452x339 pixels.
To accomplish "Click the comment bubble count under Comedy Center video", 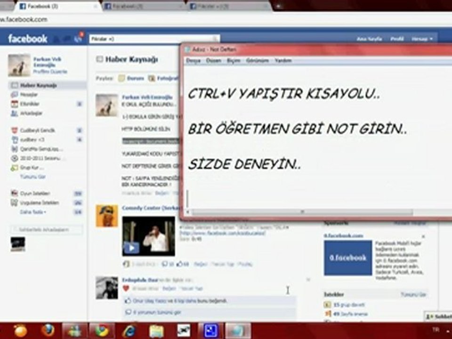I will tap(168, 264).
